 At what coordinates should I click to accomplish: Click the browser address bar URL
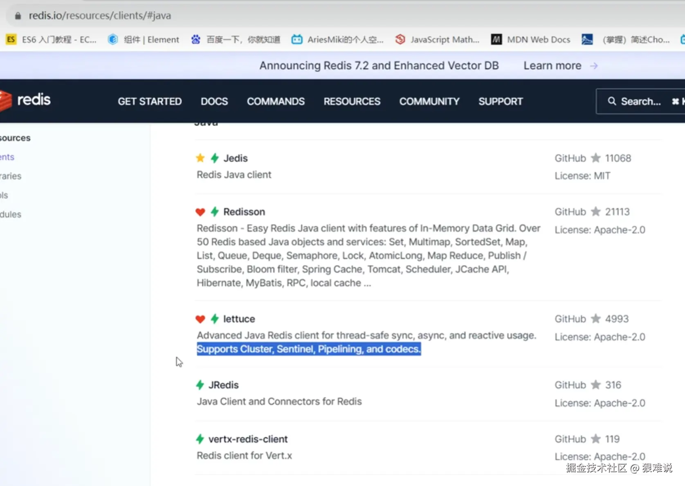point(100,16)
